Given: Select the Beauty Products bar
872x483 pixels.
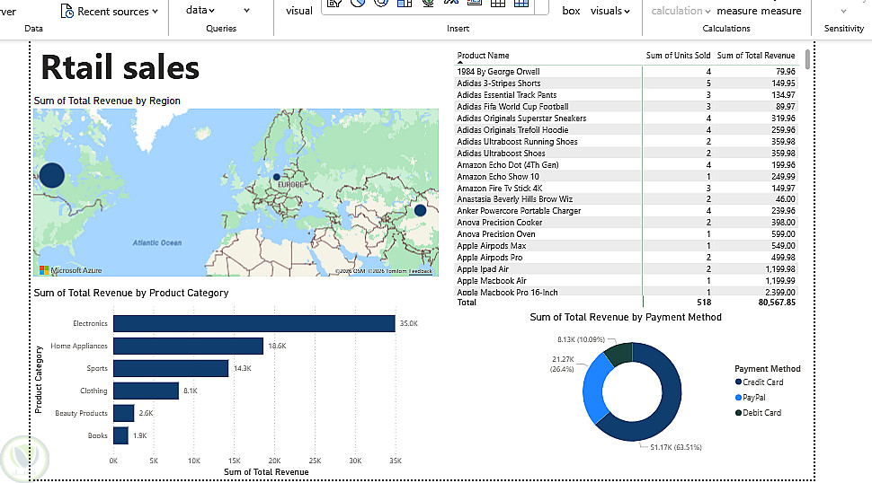Looking at the screenshot, I should [x=123, y=413].
